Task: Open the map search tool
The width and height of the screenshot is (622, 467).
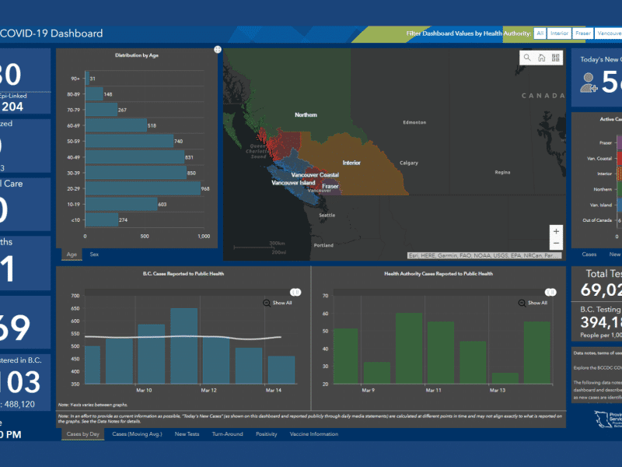Action: click(528, 58)
